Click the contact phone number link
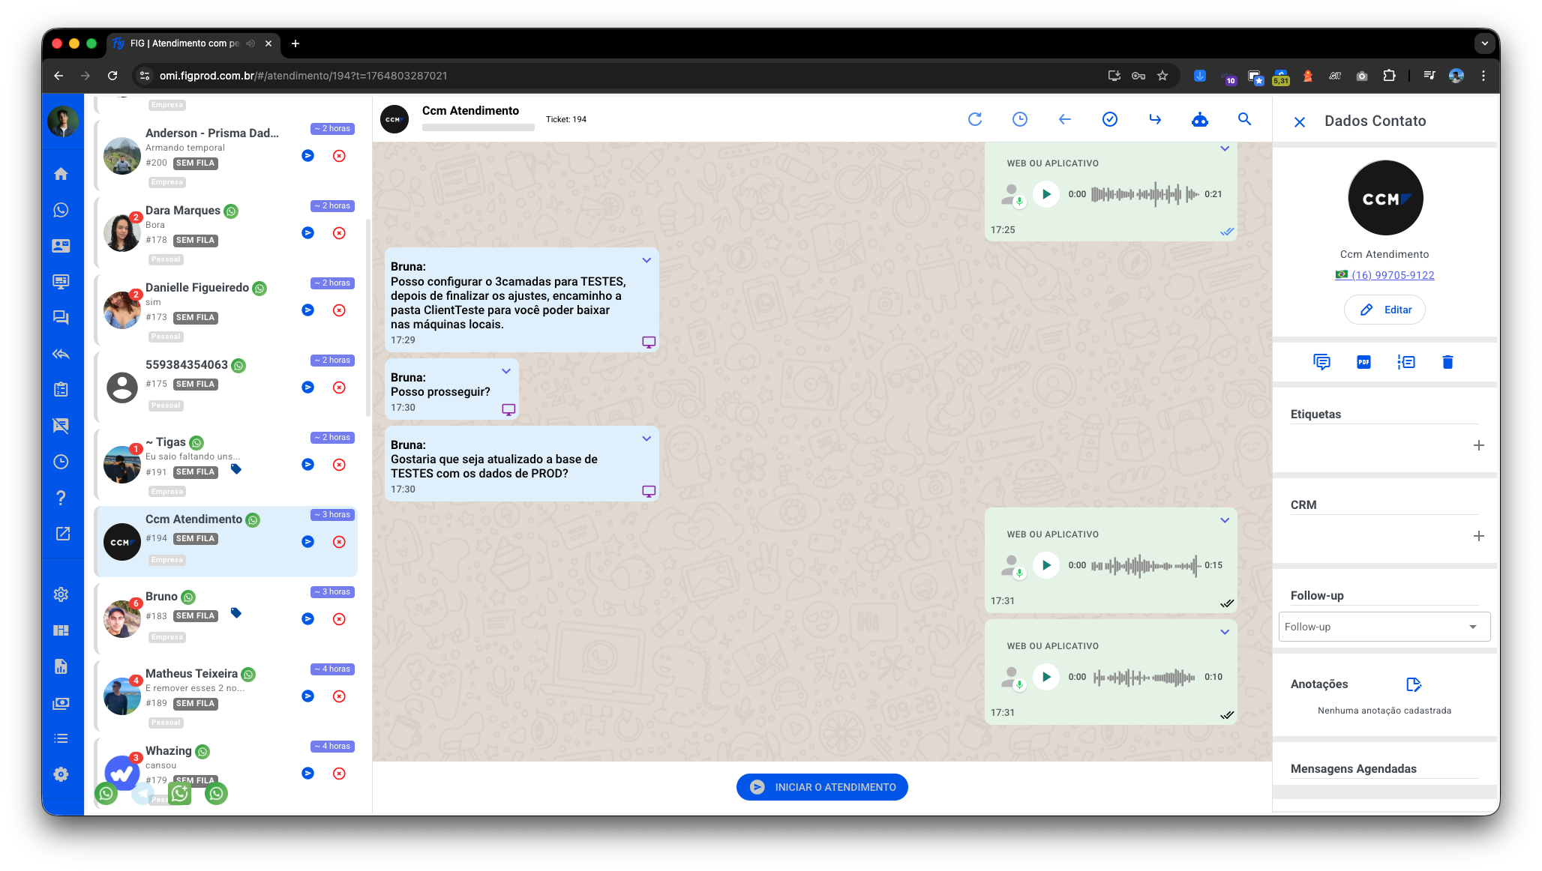Image resolution: width=1542 pixels, height=871 pixels. (x=1392, y=275)
